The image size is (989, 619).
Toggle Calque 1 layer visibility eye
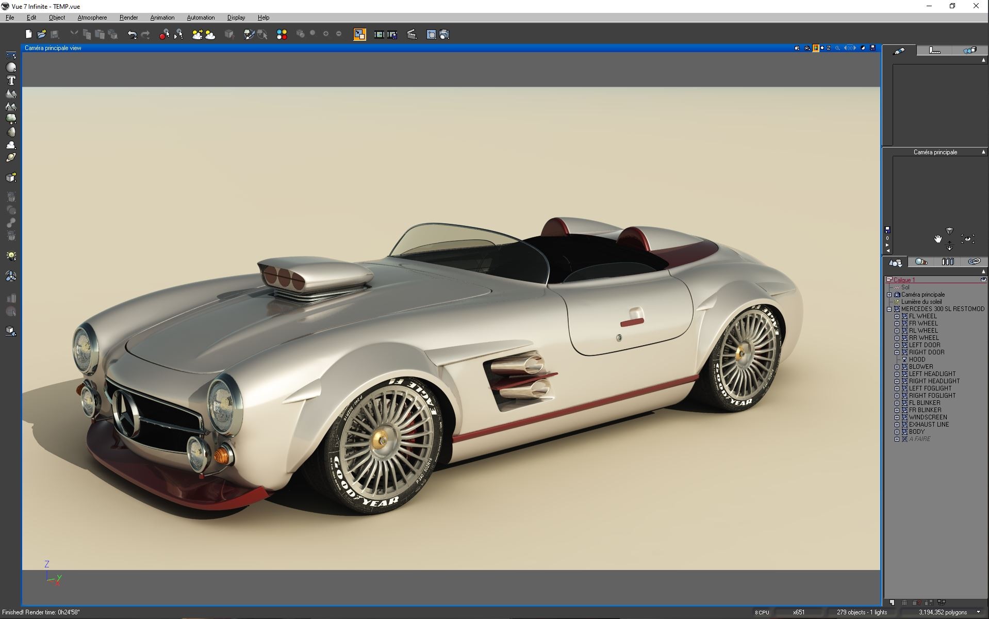click(983, 280)
